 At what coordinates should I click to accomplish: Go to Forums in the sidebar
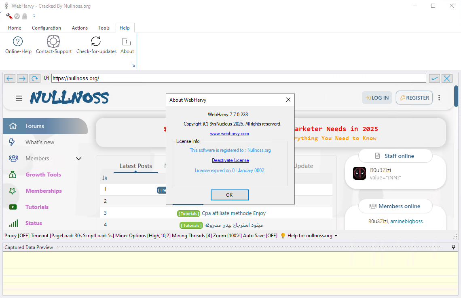(x=45, y=126)
